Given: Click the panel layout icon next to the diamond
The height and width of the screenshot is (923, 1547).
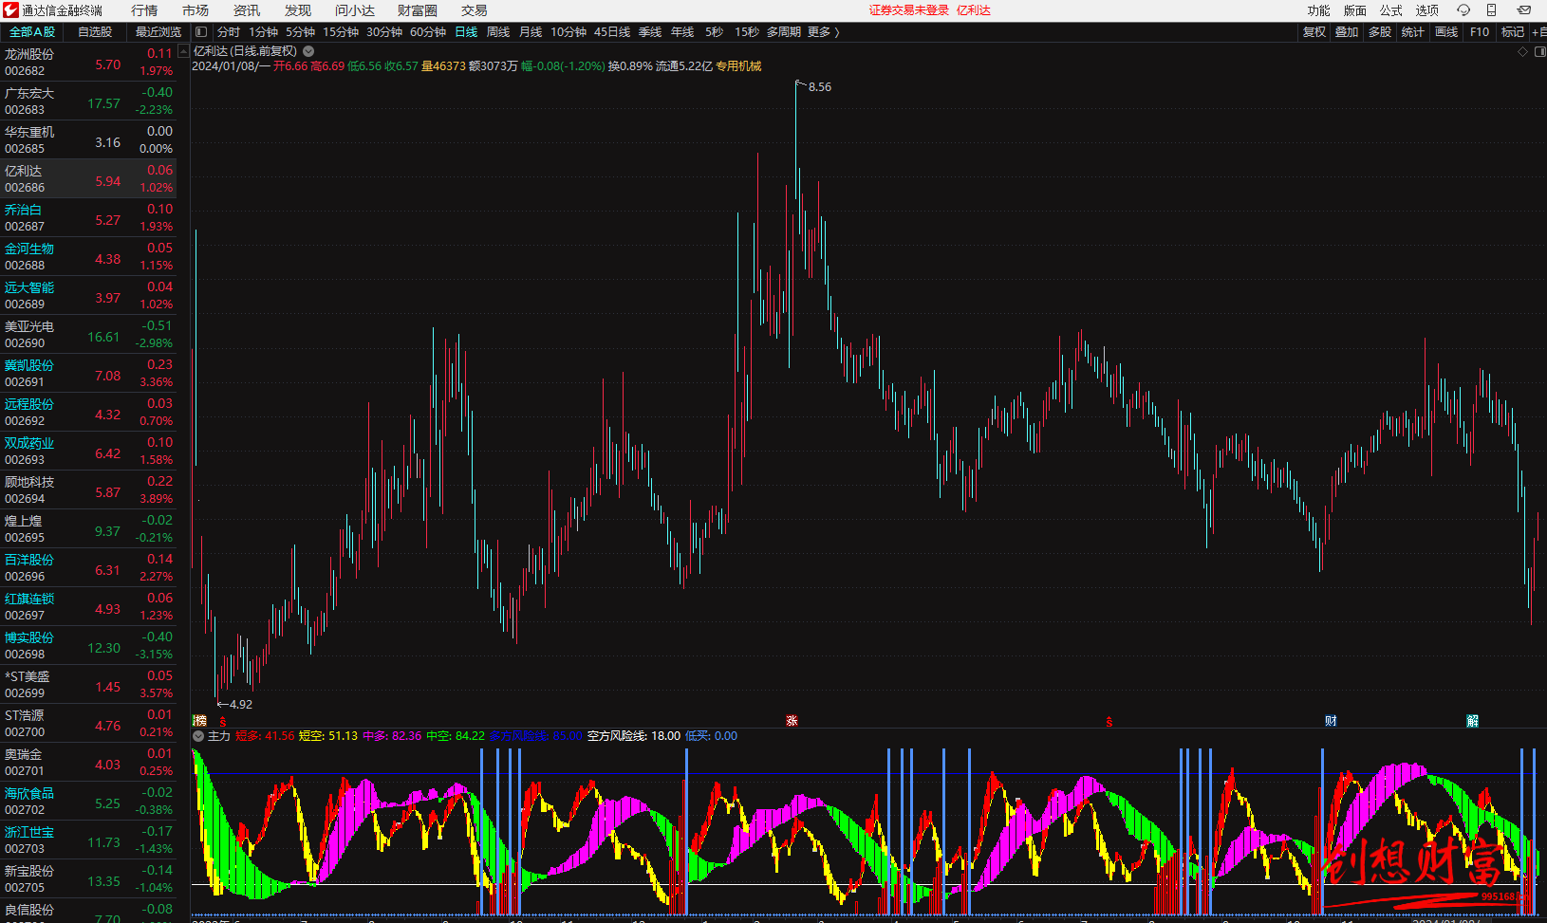Looking at the screenshot, I should pos(1539,51).
